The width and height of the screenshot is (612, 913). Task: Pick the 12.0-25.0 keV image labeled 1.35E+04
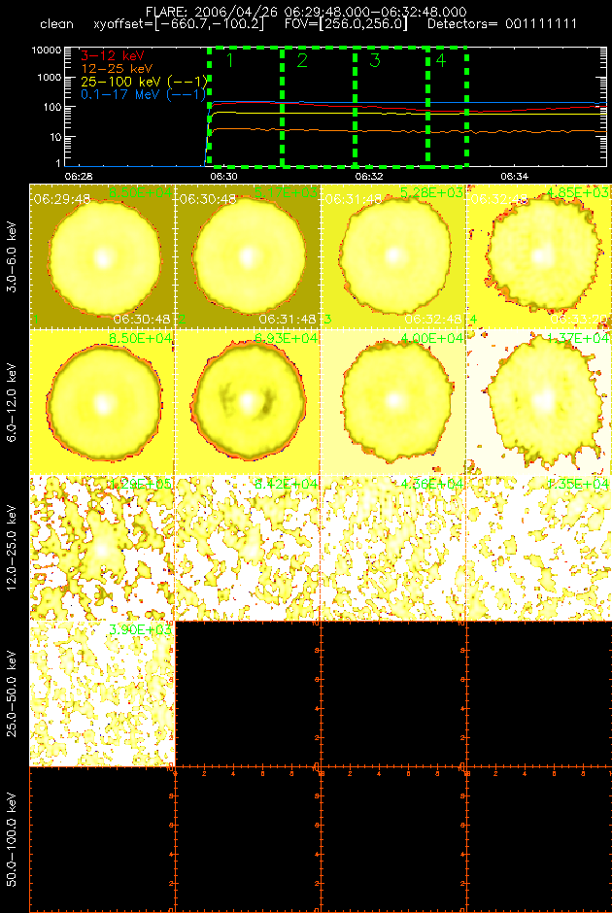538,548
